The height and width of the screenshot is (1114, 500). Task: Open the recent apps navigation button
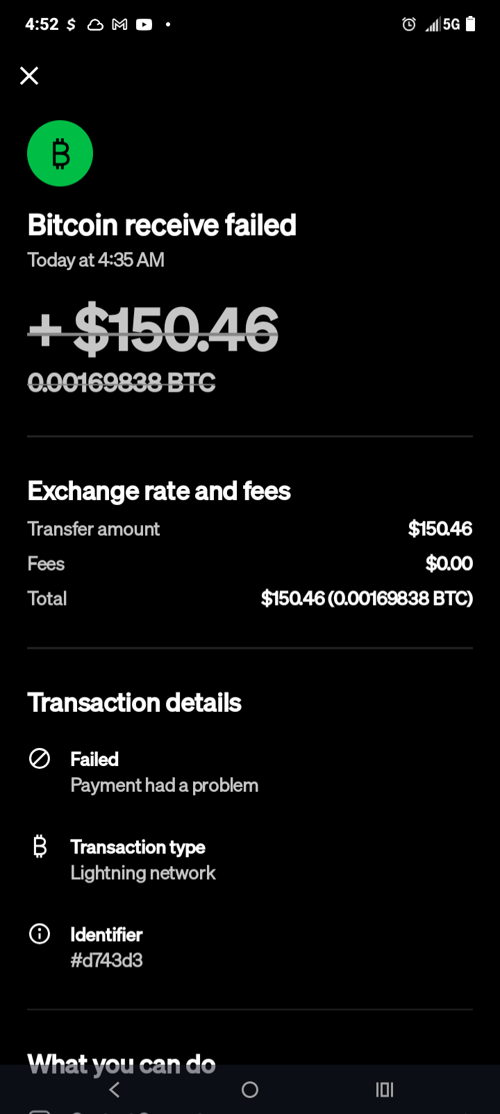pyautogui.click(x=384, y=1090)
